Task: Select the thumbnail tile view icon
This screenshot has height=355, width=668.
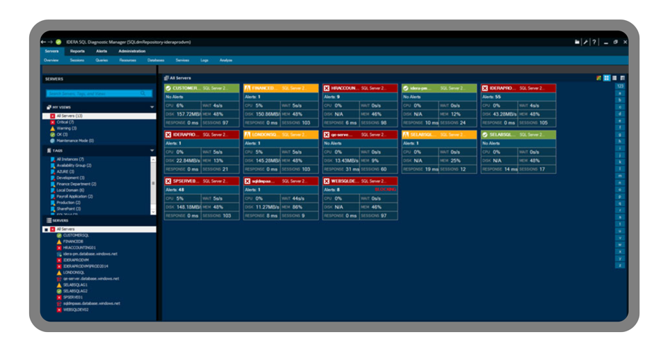Action: point(607,78)
